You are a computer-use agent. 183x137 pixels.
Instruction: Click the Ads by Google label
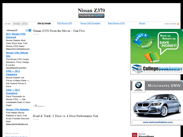pyautogui.click(x=44, y=23)
